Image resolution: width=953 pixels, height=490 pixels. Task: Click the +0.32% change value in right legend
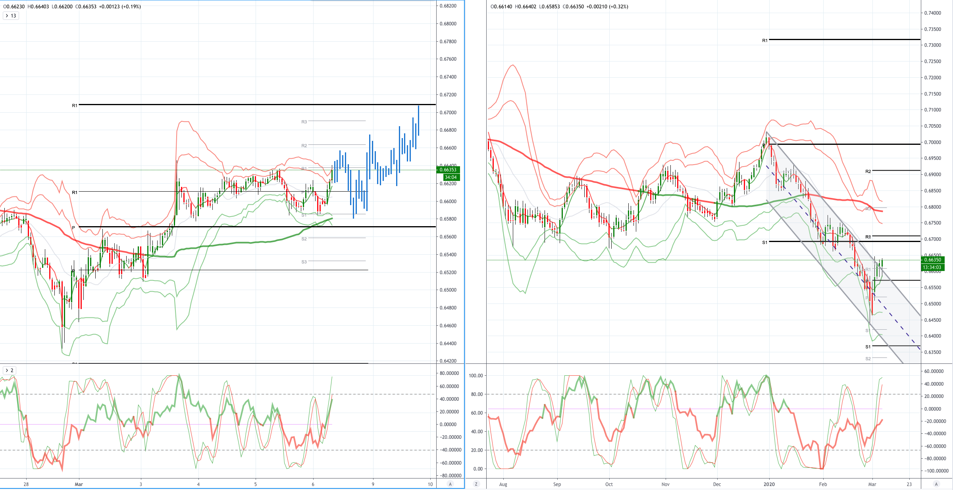tap(619, 6)
